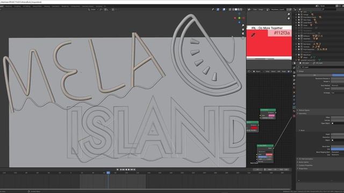
Task: Set curve shape to 3D
Action: pyautogui.click(x=338, y=75)
